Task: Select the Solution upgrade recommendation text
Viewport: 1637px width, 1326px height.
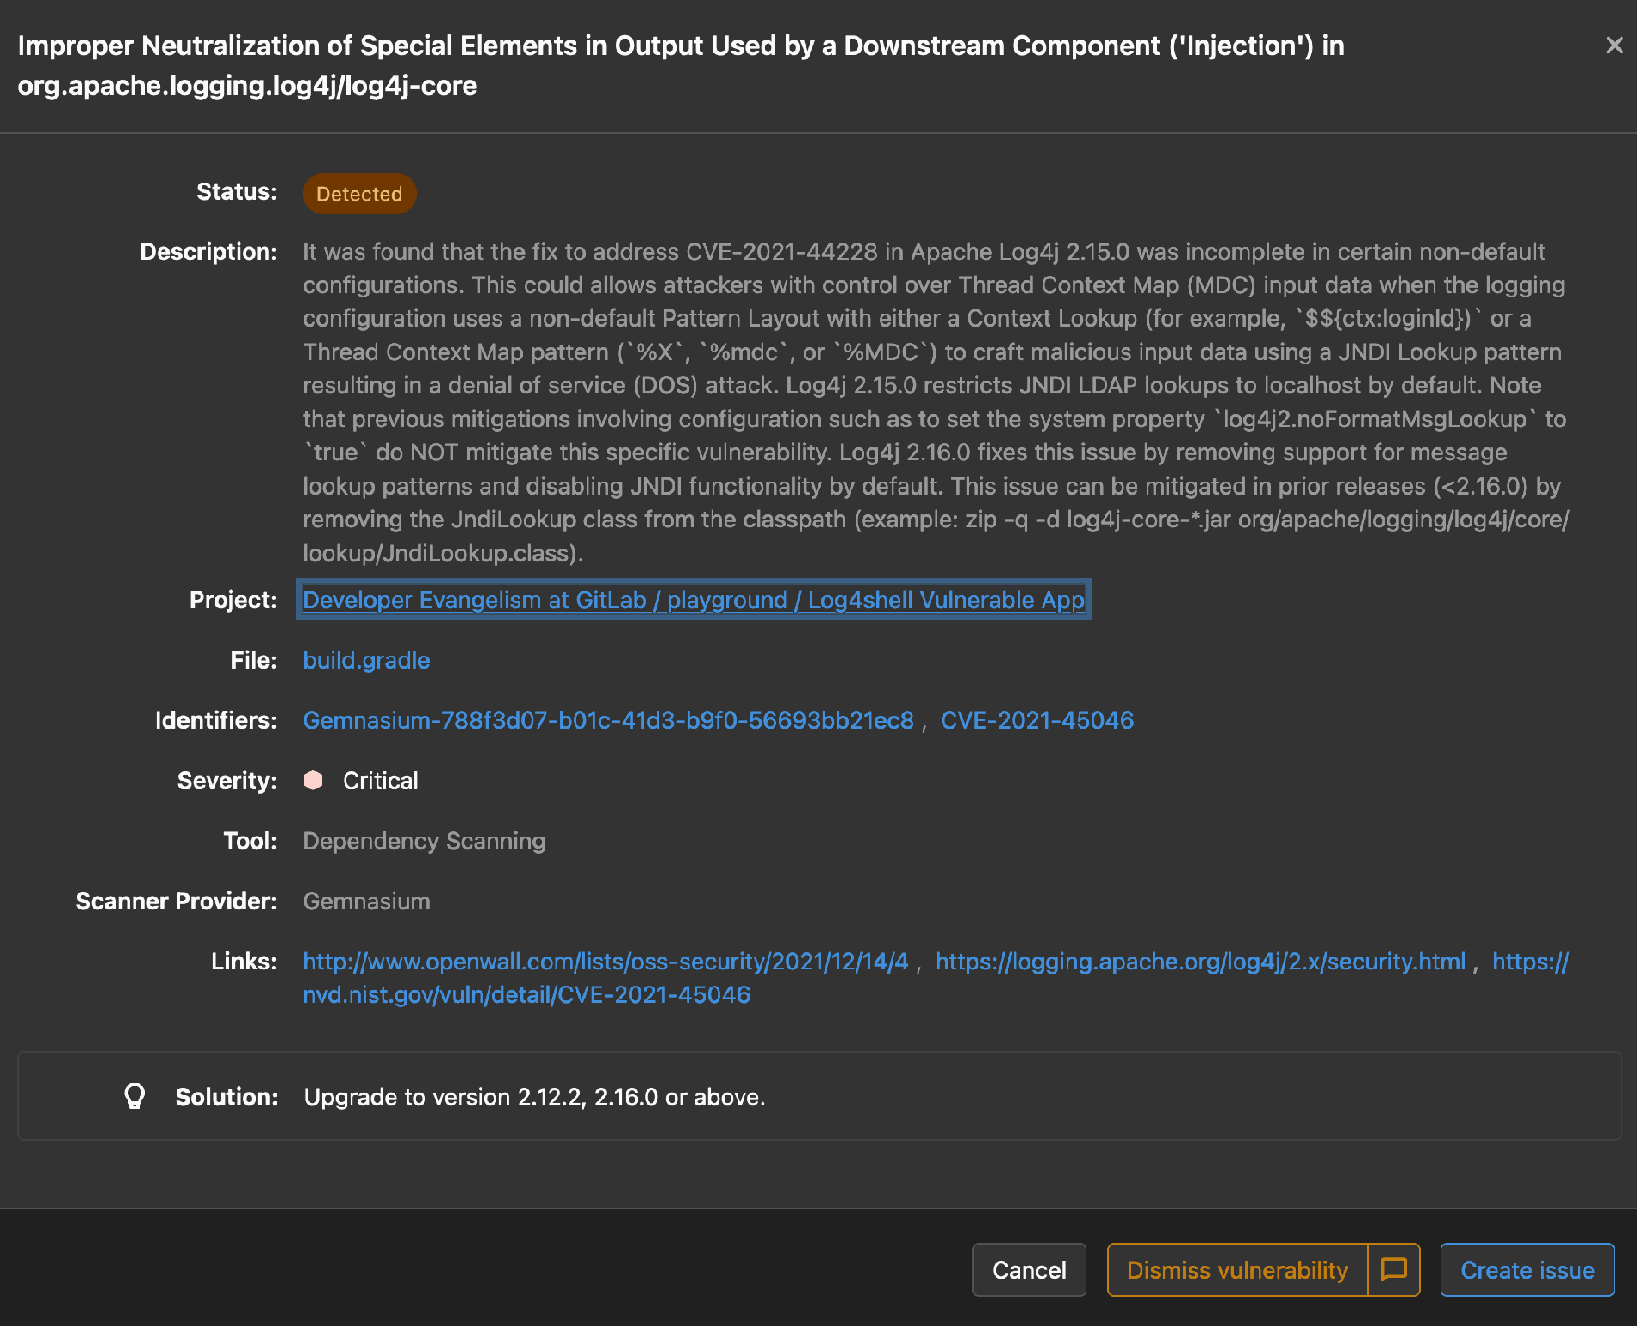Action: pos(532,1096)
